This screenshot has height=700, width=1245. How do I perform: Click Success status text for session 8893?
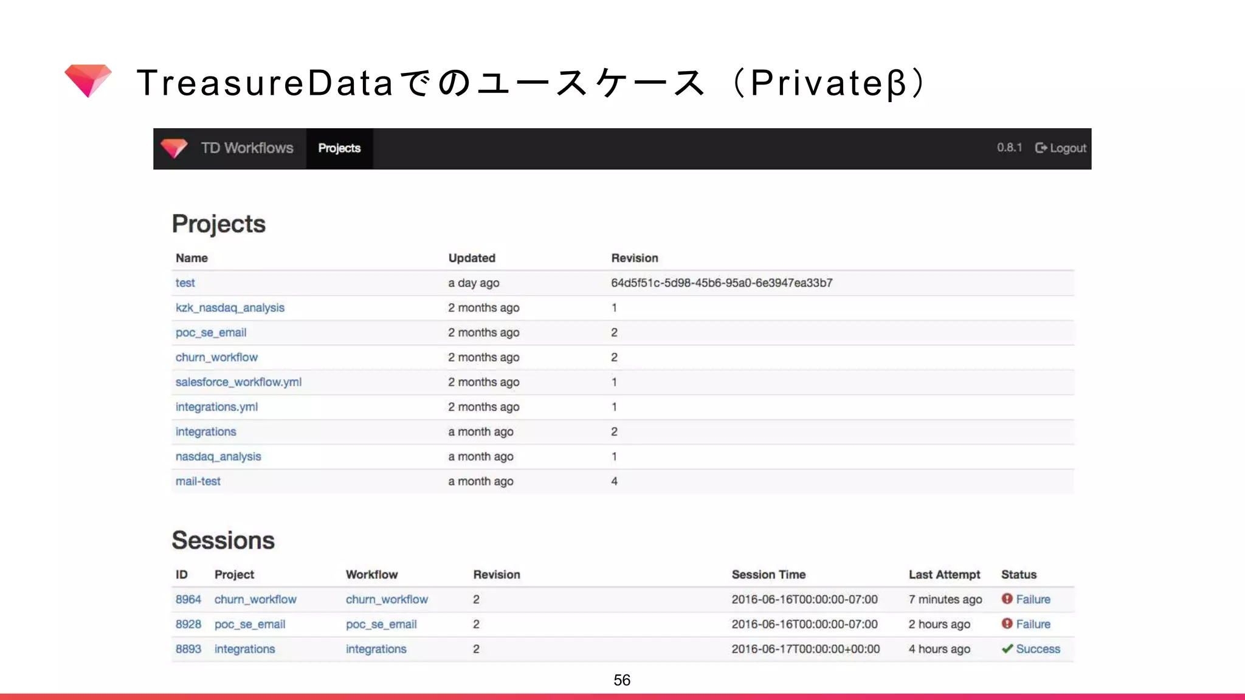[x=1038, y=650]
